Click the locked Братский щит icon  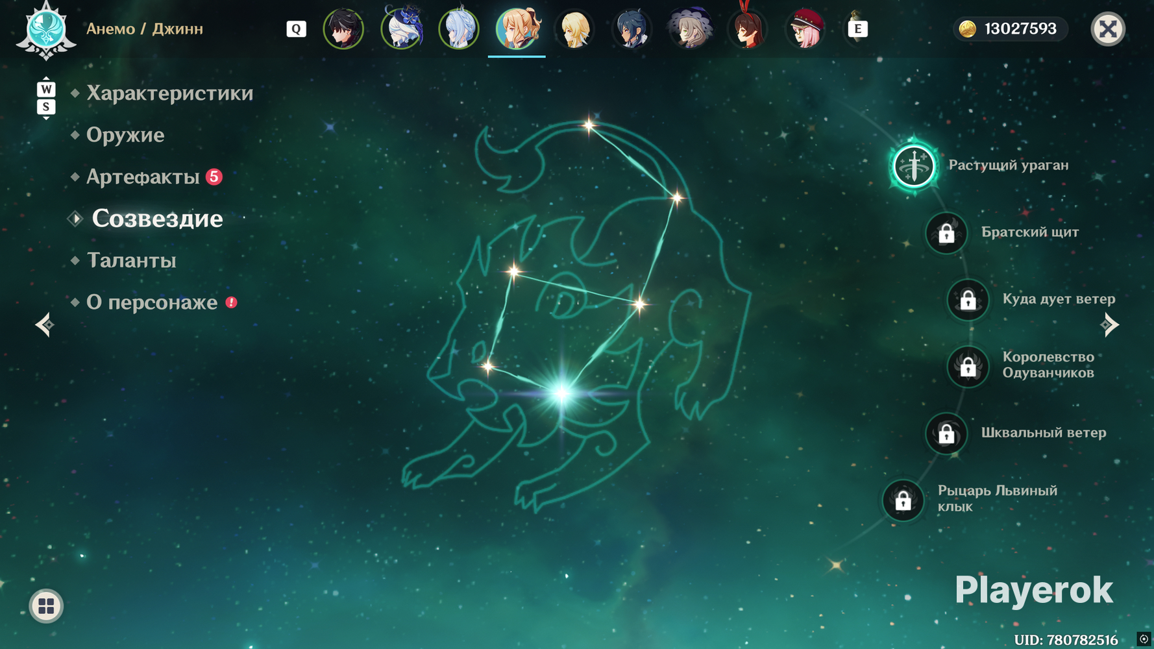(946, 232)
